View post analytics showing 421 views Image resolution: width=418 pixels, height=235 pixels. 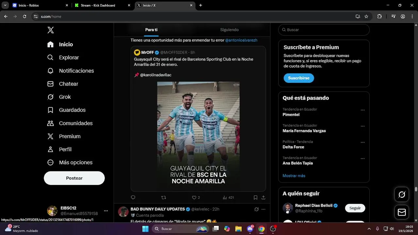pyautogui.click(x=228, y=197)
